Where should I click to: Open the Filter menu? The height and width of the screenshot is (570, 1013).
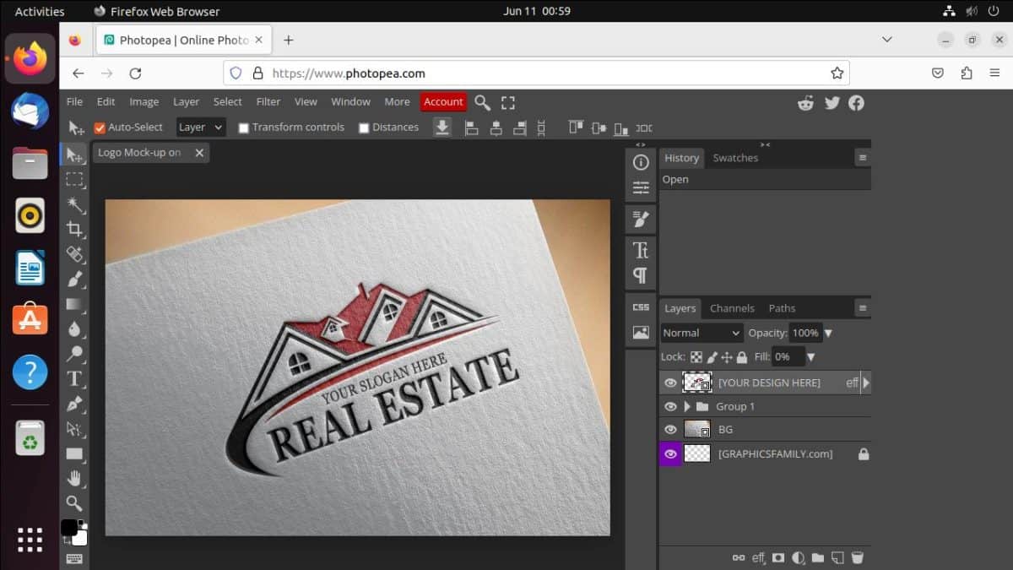click(268, 101)
